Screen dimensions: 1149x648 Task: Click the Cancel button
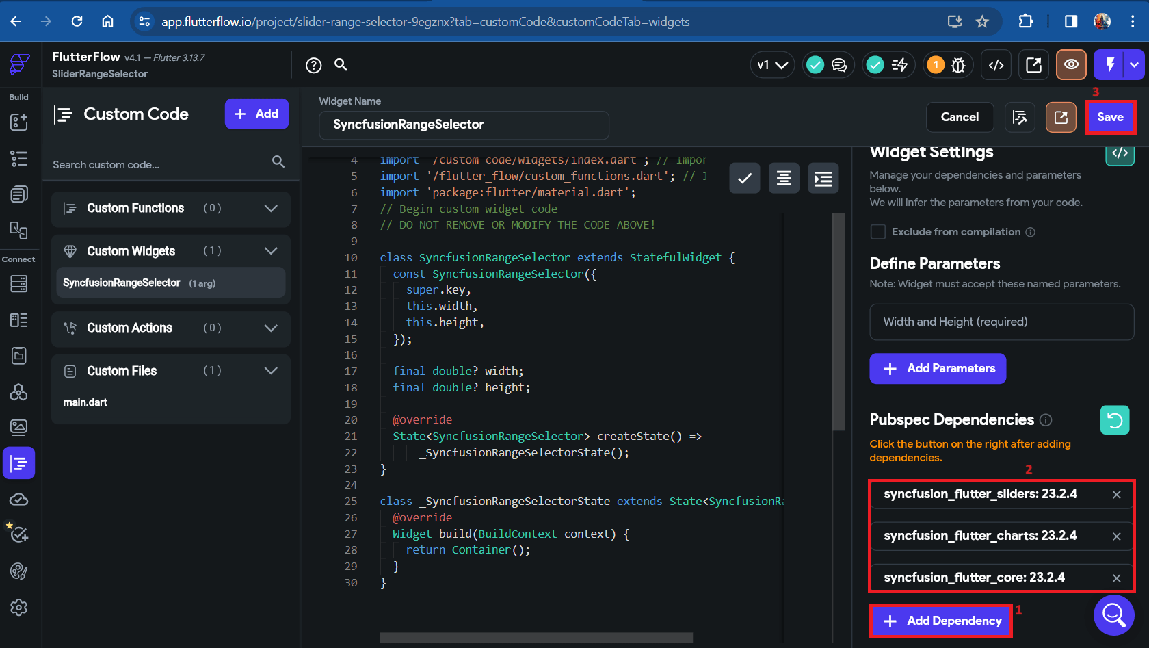(x=960, y=117)
